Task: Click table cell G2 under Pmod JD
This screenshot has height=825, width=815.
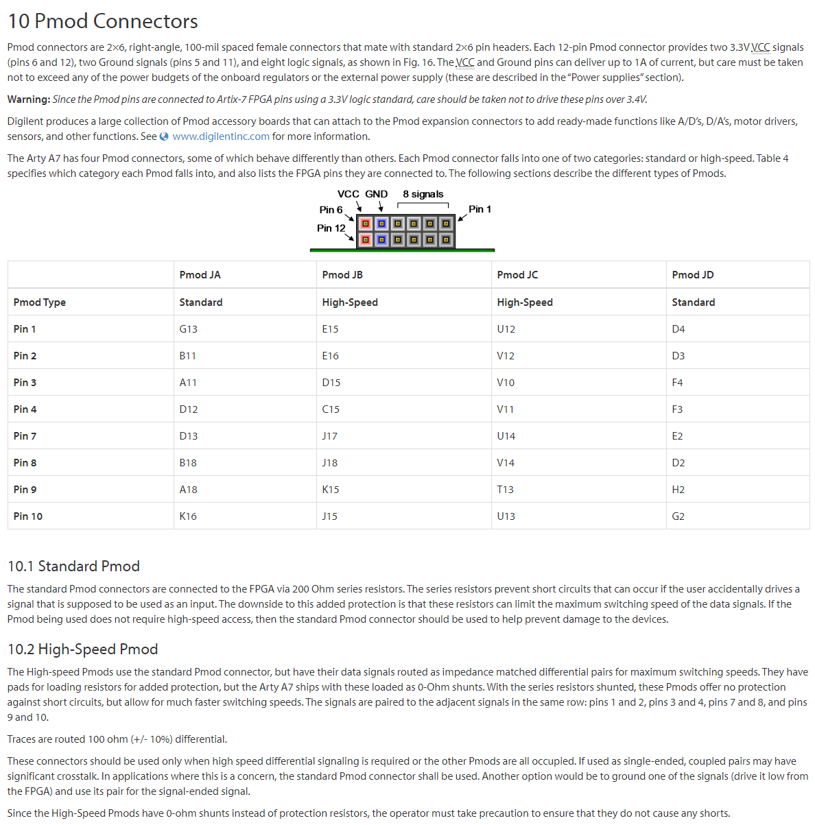Action: (x=678, y=516)
